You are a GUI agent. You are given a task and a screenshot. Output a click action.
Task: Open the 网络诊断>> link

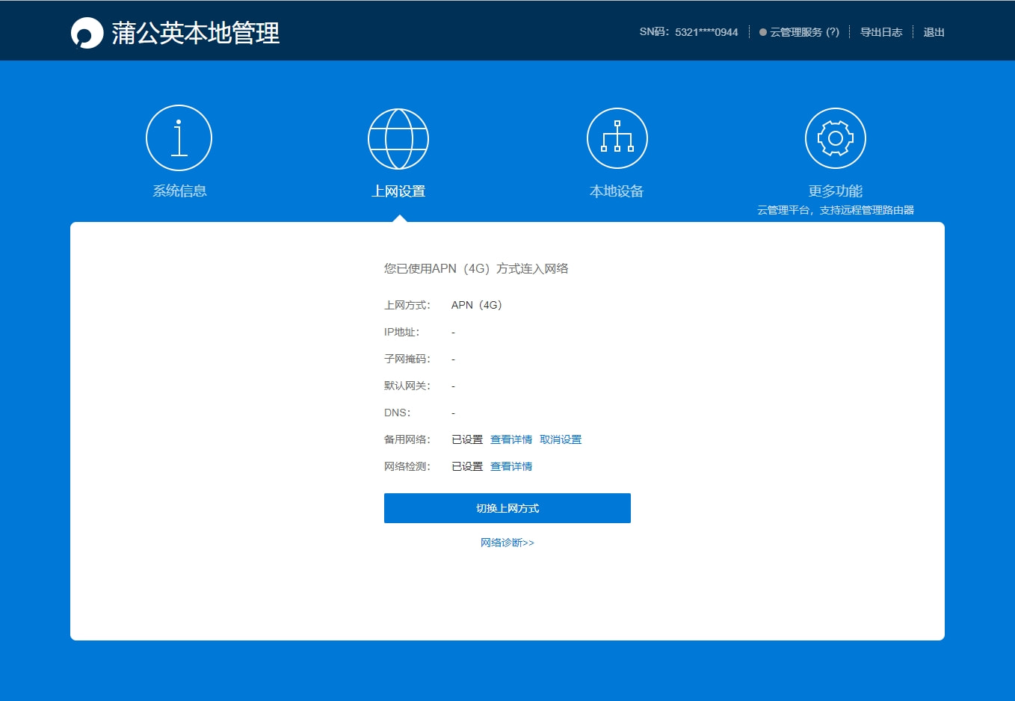pos(507,543)
